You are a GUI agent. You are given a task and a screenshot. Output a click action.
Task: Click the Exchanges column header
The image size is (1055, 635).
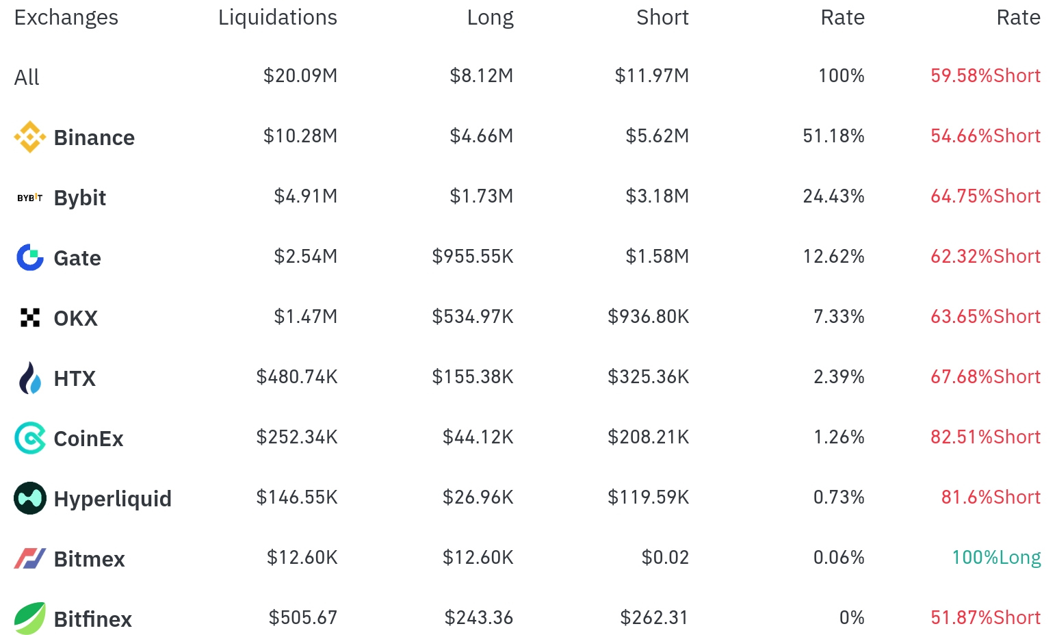[x=66, y=17]
